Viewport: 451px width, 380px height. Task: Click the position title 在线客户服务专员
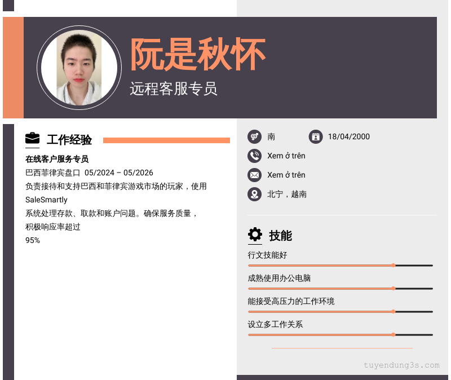[x=57, y=159]
